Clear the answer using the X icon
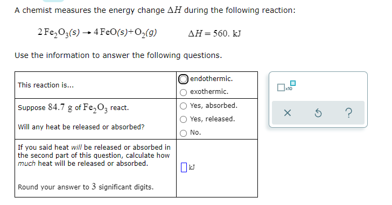 (x=288, y=113)
